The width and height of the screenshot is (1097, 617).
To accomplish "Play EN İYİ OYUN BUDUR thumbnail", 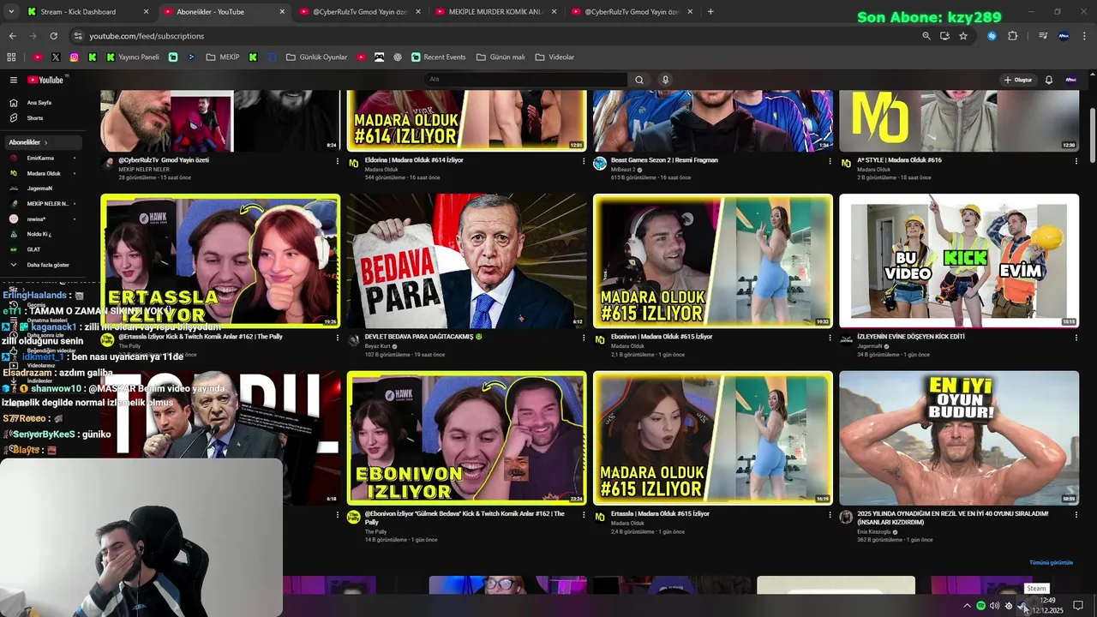I will coord(959,438).
